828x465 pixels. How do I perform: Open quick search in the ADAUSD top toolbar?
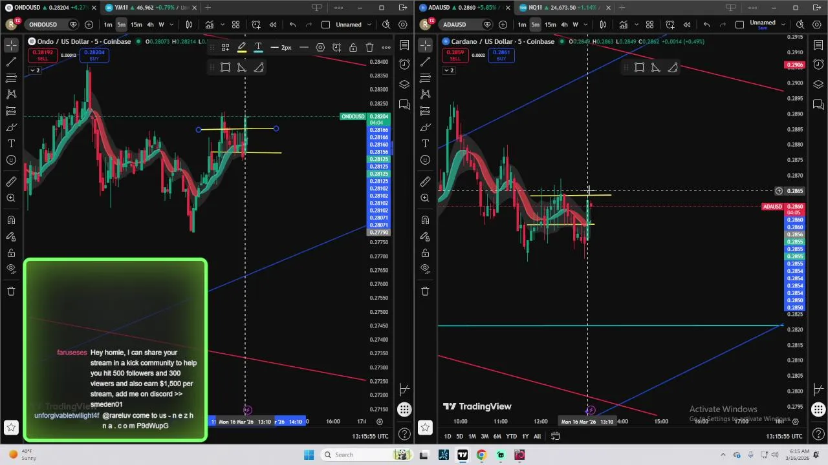pyautogui.click(x=800, y=25)
